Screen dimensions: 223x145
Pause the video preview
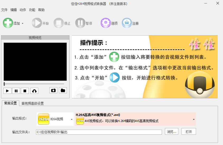pyautogui.click(x=16, y=91)
